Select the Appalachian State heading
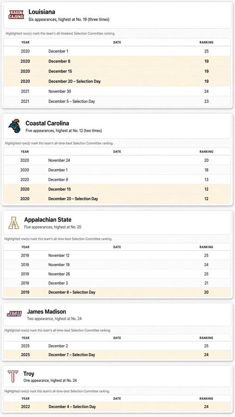 pyautogui.click(x=48, y=220)
